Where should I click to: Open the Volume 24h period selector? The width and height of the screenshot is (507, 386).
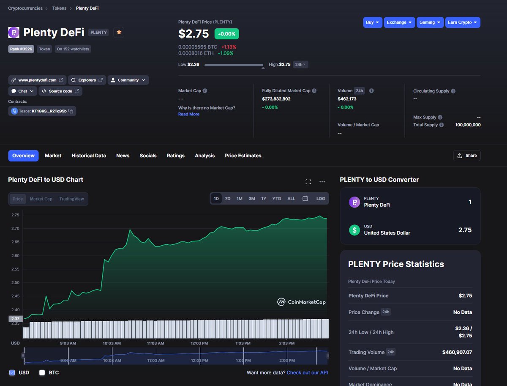(360, 91)
